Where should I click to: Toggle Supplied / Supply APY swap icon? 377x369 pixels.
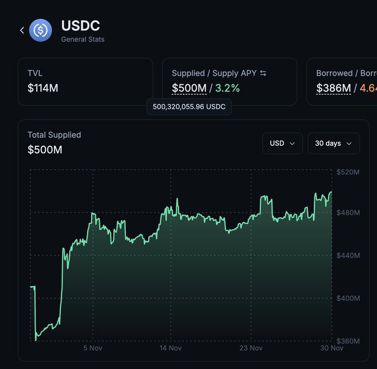click(x=263, y=73)
